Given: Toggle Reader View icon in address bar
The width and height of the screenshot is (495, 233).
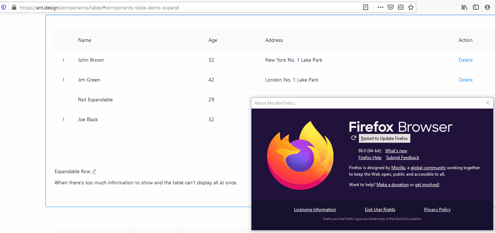Looking at the screenshot, I should 366,7.
